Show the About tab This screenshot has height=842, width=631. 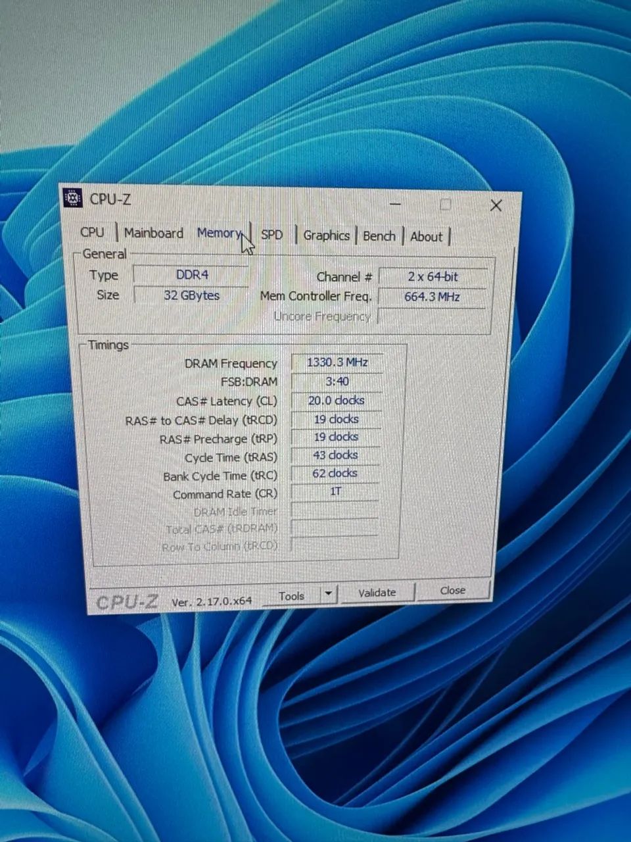[x=427, y=237]
